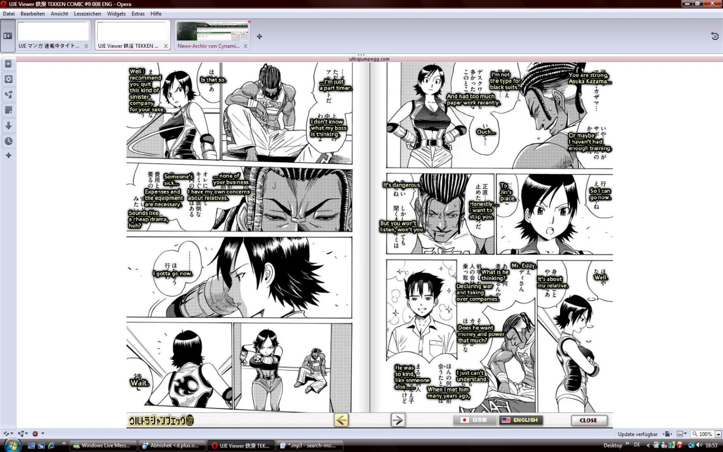Add a new panel with plus icon

point(8,155)
